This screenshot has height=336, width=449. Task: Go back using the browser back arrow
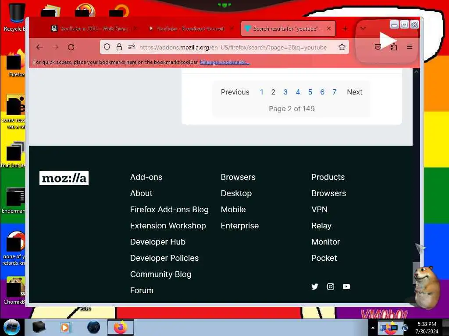39,47
